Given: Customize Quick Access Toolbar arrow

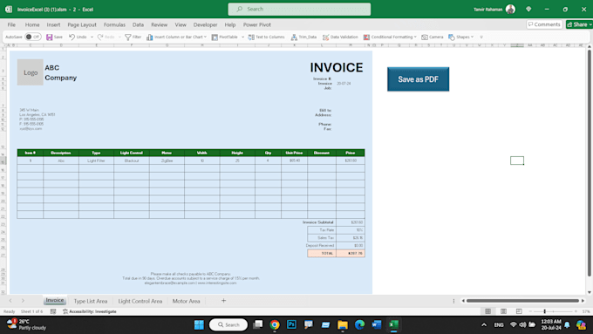Looking at the screenshot, I should point(481,37).
